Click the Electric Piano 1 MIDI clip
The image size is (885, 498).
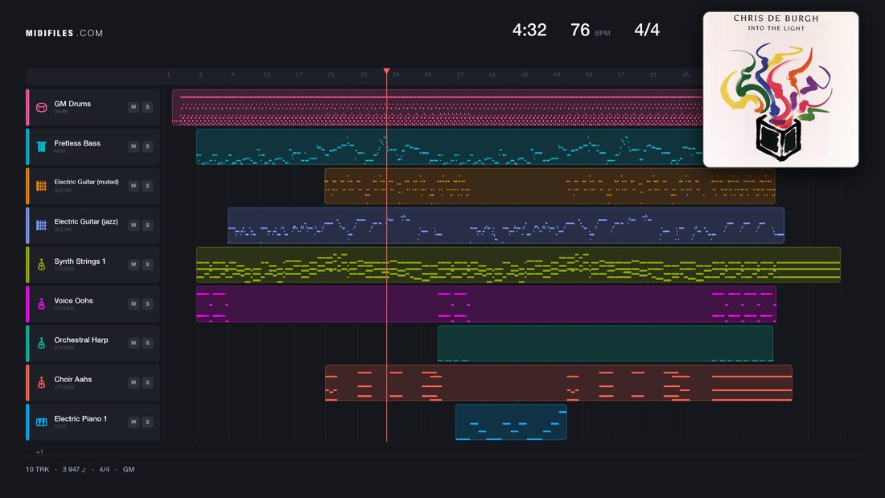pyautogui.click(x=512, y=422)
